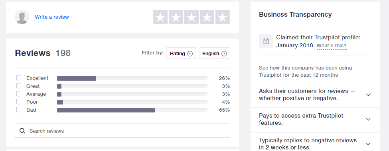Image resolution: width=389 pixels, height=151 pixels.
Task: Open the Write a review link
Action: point(52,17)
